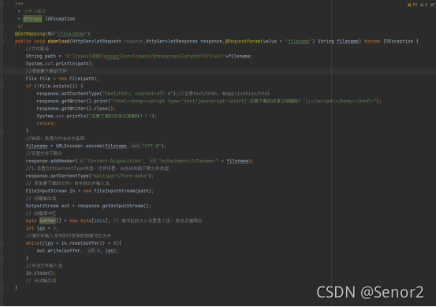This screenshot has height=307, width=436.
Task: Click the in.close() line
Action: click(x=40, y=274)
